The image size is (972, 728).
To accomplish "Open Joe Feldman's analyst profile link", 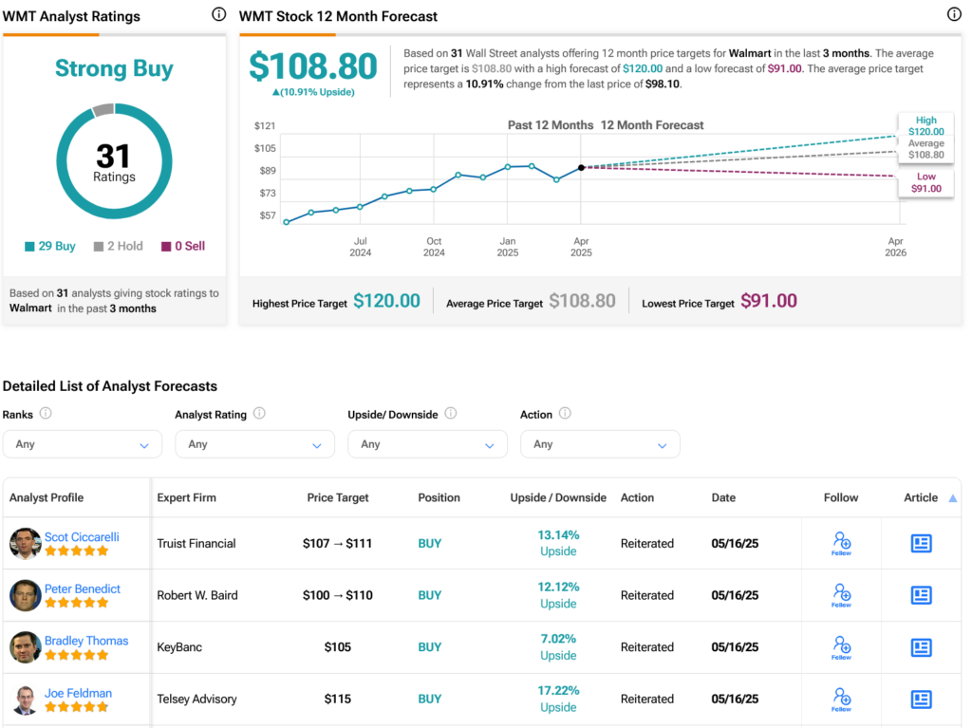I will coord(78,693).
